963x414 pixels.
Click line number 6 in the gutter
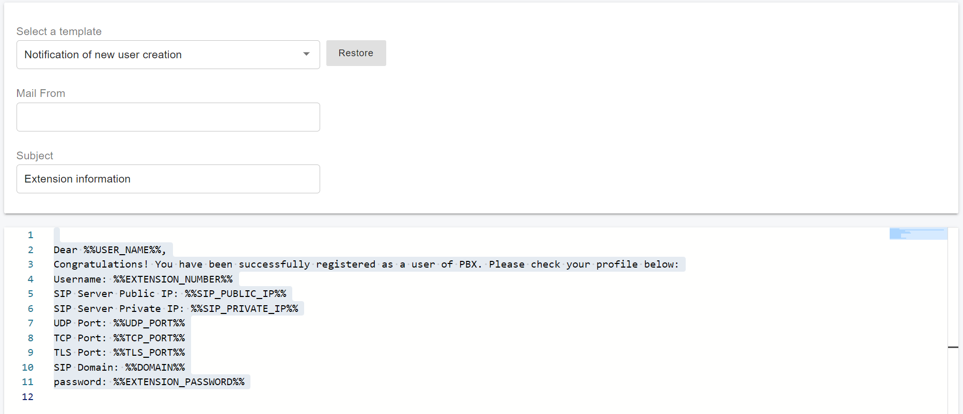pyautogui.click(x=30, y=309)
